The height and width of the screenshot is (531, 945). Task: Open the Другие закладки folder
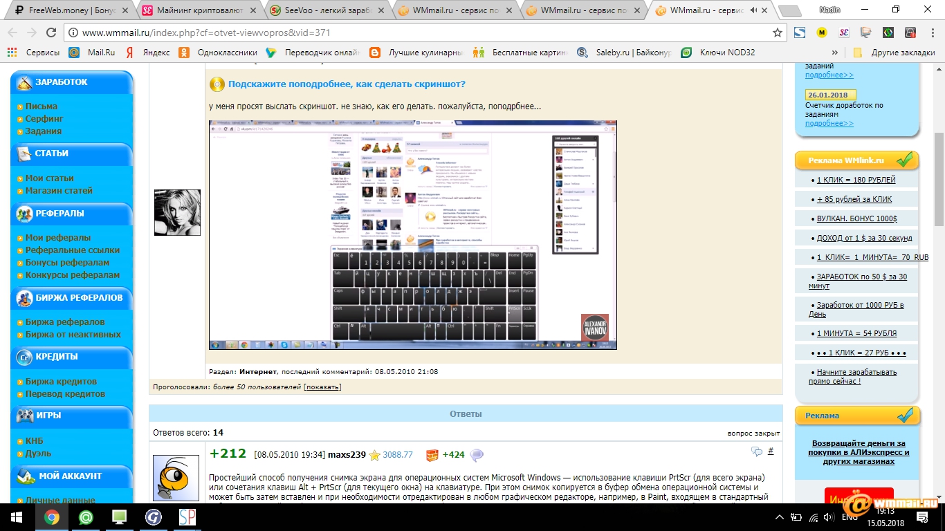[x=894, y=53]
